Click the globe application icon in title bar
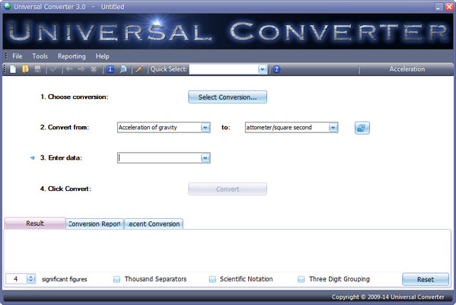 coord(8,6)
